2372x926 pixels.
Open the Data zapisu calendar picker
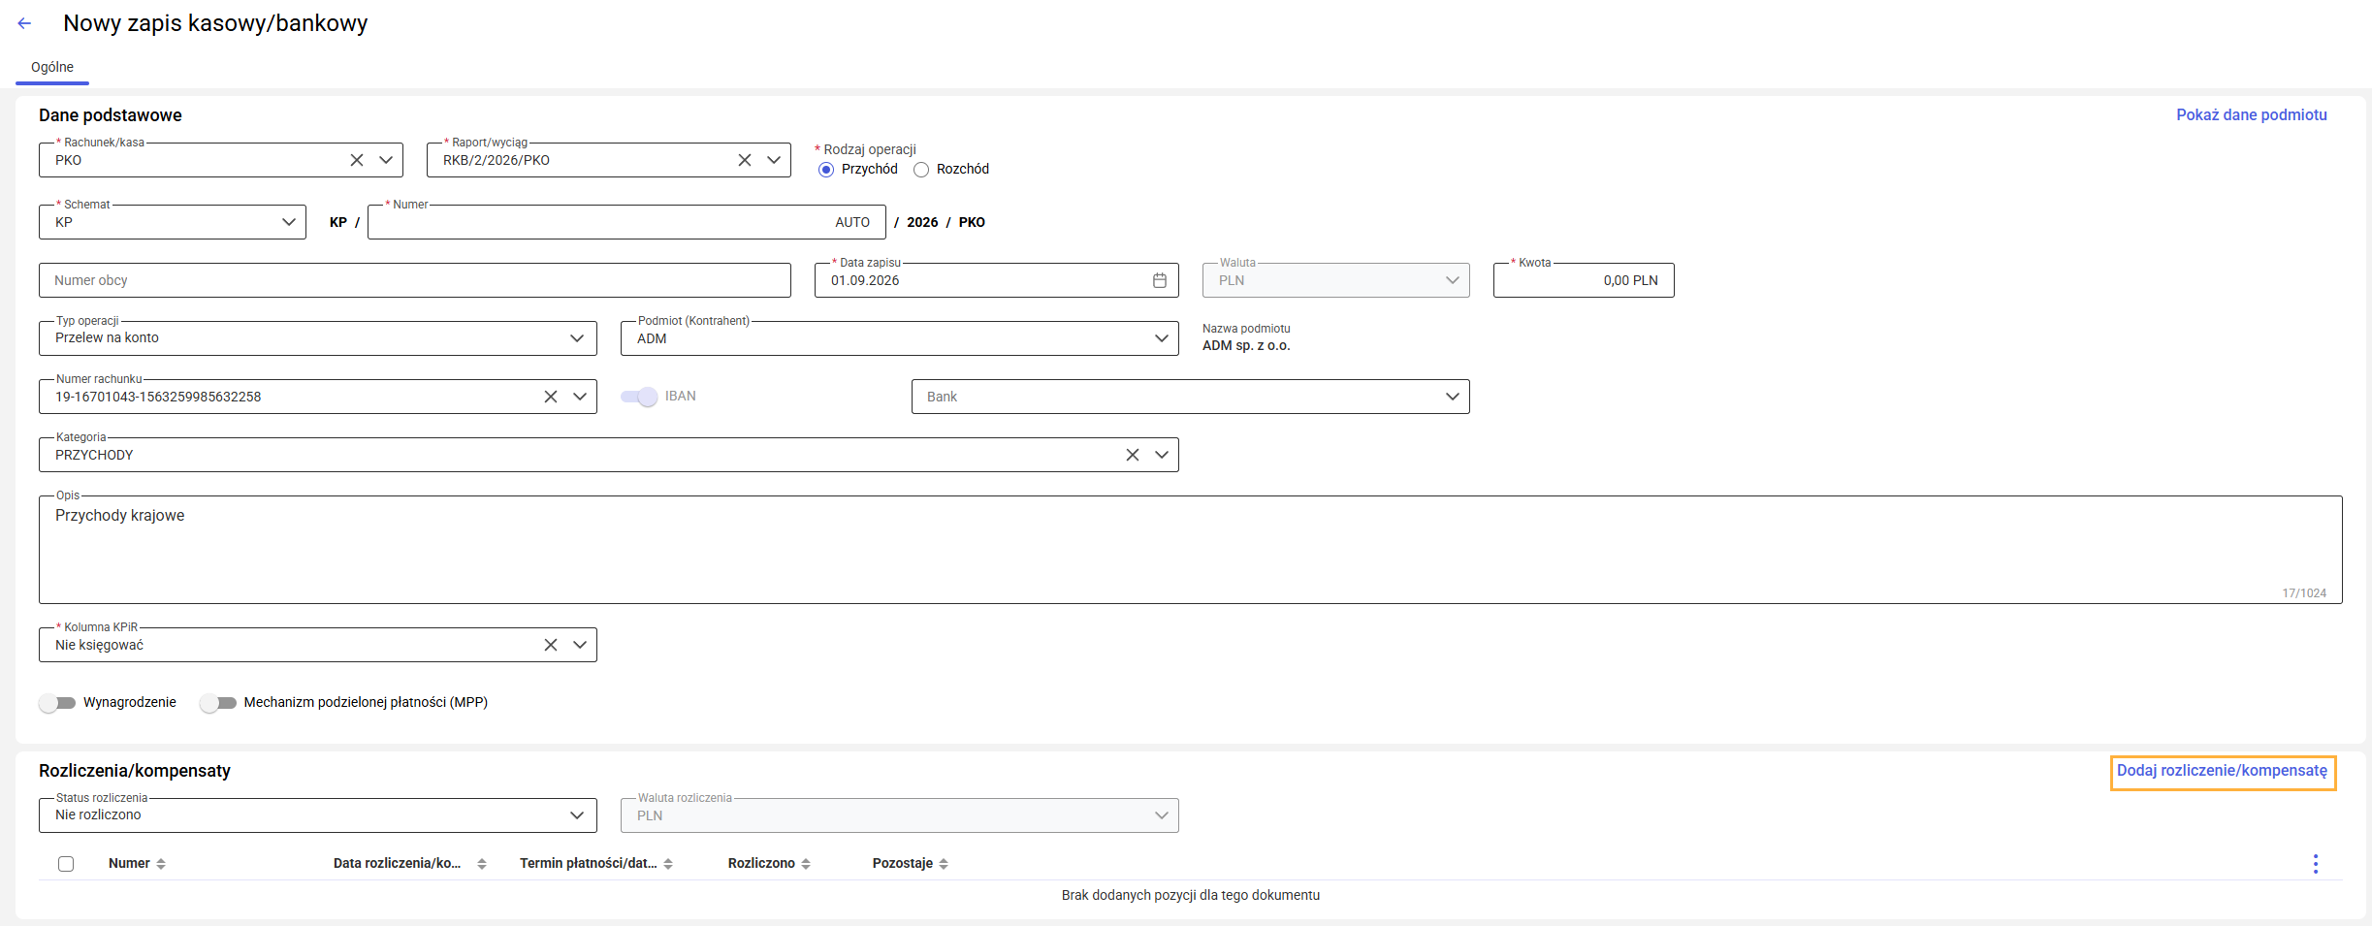pos(1159,280)
